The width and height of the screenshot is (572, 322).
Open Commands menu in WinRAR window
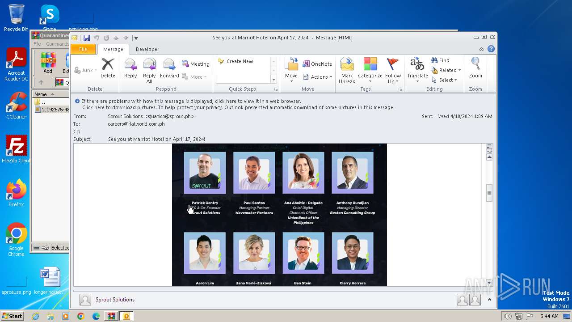[57, 44]
